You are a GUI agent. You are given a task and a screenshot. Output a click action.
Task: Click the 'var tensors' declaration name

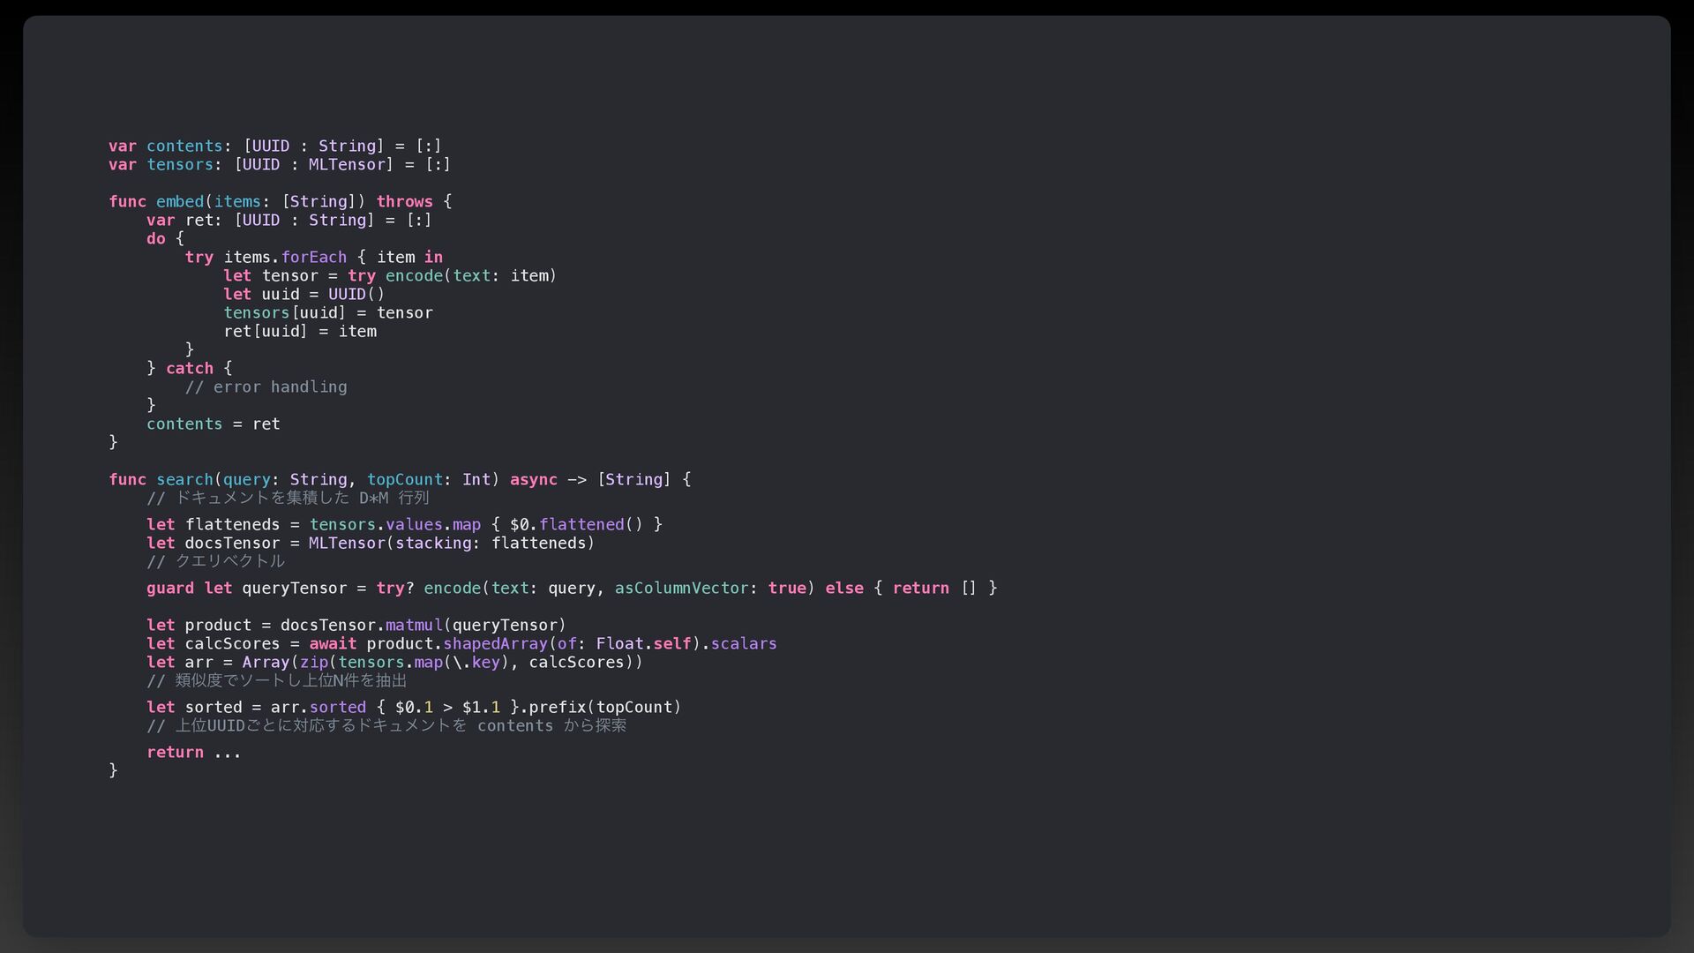pos(179,165)
